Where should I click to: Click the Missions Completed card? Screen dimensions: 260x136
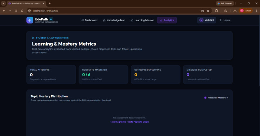pos(208,74)
